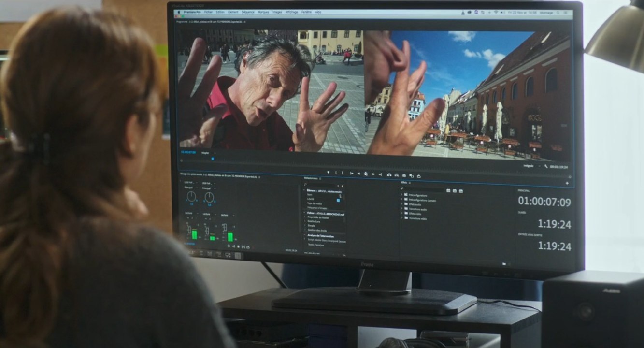
Task: Click the right camera view in the monitor
Action: tap(468, 94)
